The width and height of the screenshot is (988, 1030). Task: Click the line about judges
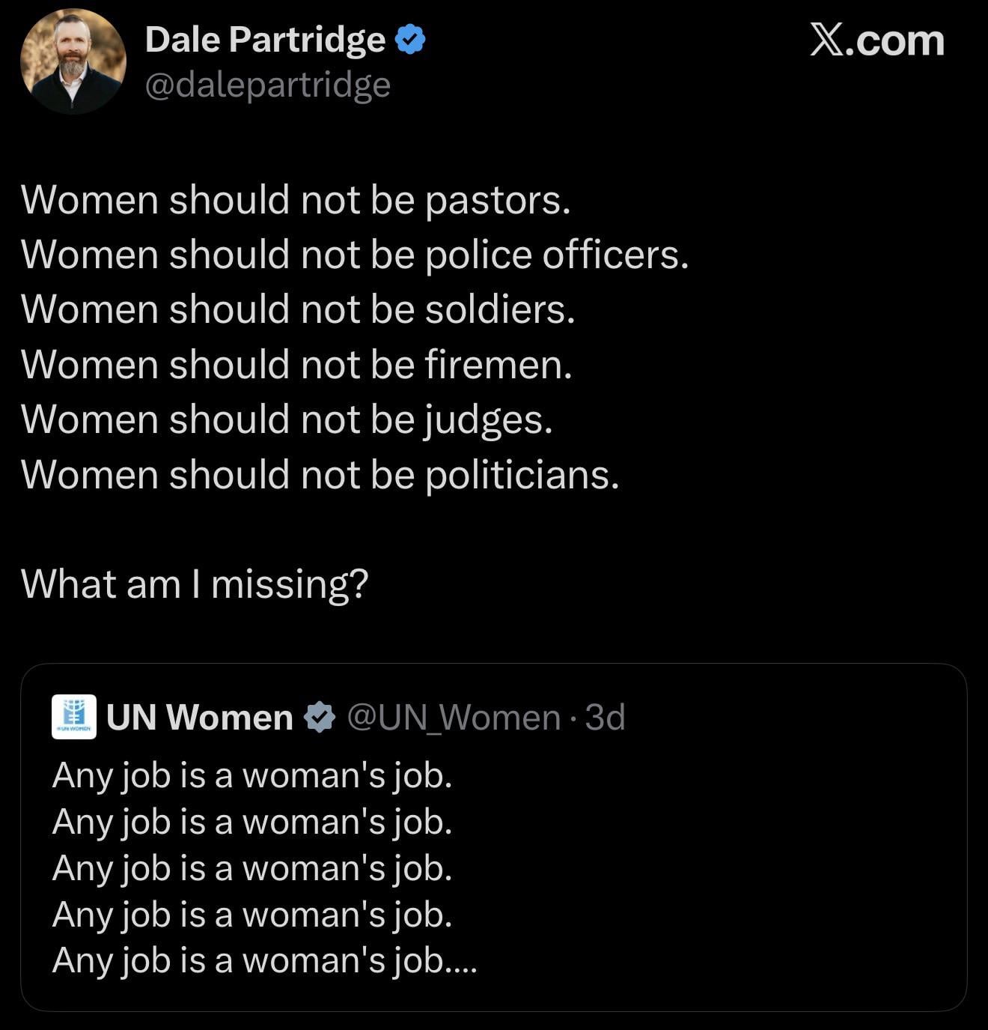click(x=287, y=419)
